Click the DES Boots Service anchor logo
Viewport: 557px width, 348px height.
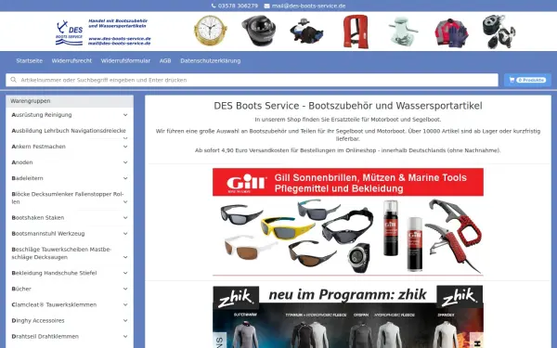pyautogui.click(x=70, y=32)
